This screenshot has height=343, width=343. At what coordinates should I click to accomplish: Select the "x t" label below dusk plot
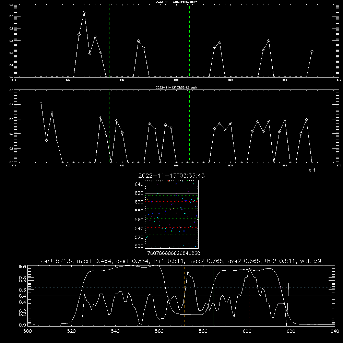coord(312,170)
